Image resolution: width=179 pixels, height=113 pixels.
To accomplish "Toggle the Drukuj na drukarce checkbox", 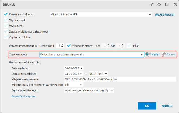I will point(6,14).
